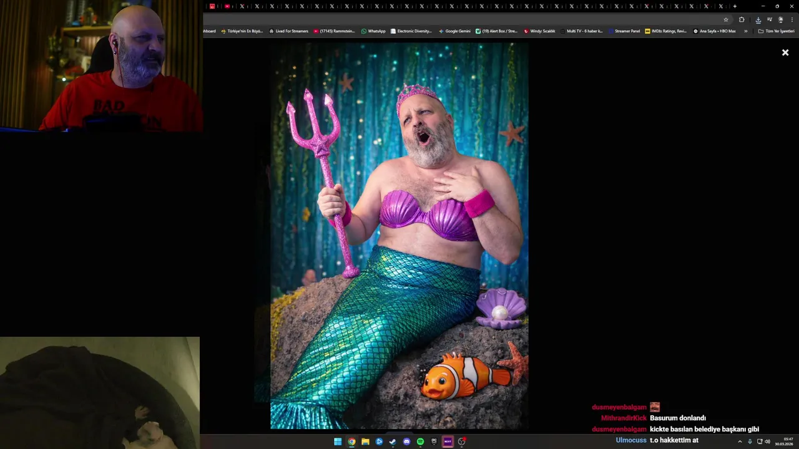Open the taskbar app with red notification badge
This screenshot has width=799, height=449.
click(462, 442)
